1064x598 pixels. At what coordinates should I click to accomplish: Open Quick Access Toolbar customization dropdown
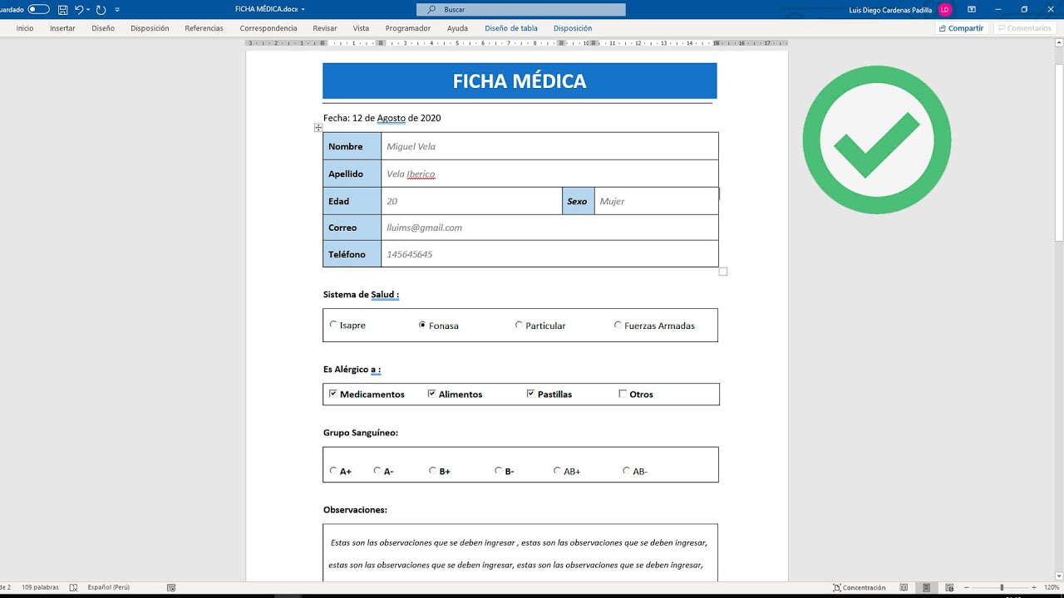pos(117,8)
